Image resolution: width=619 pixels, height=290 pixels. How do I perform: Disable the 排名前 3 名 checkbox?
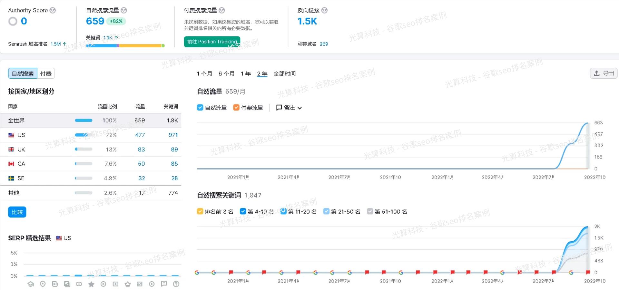(200, 211)
